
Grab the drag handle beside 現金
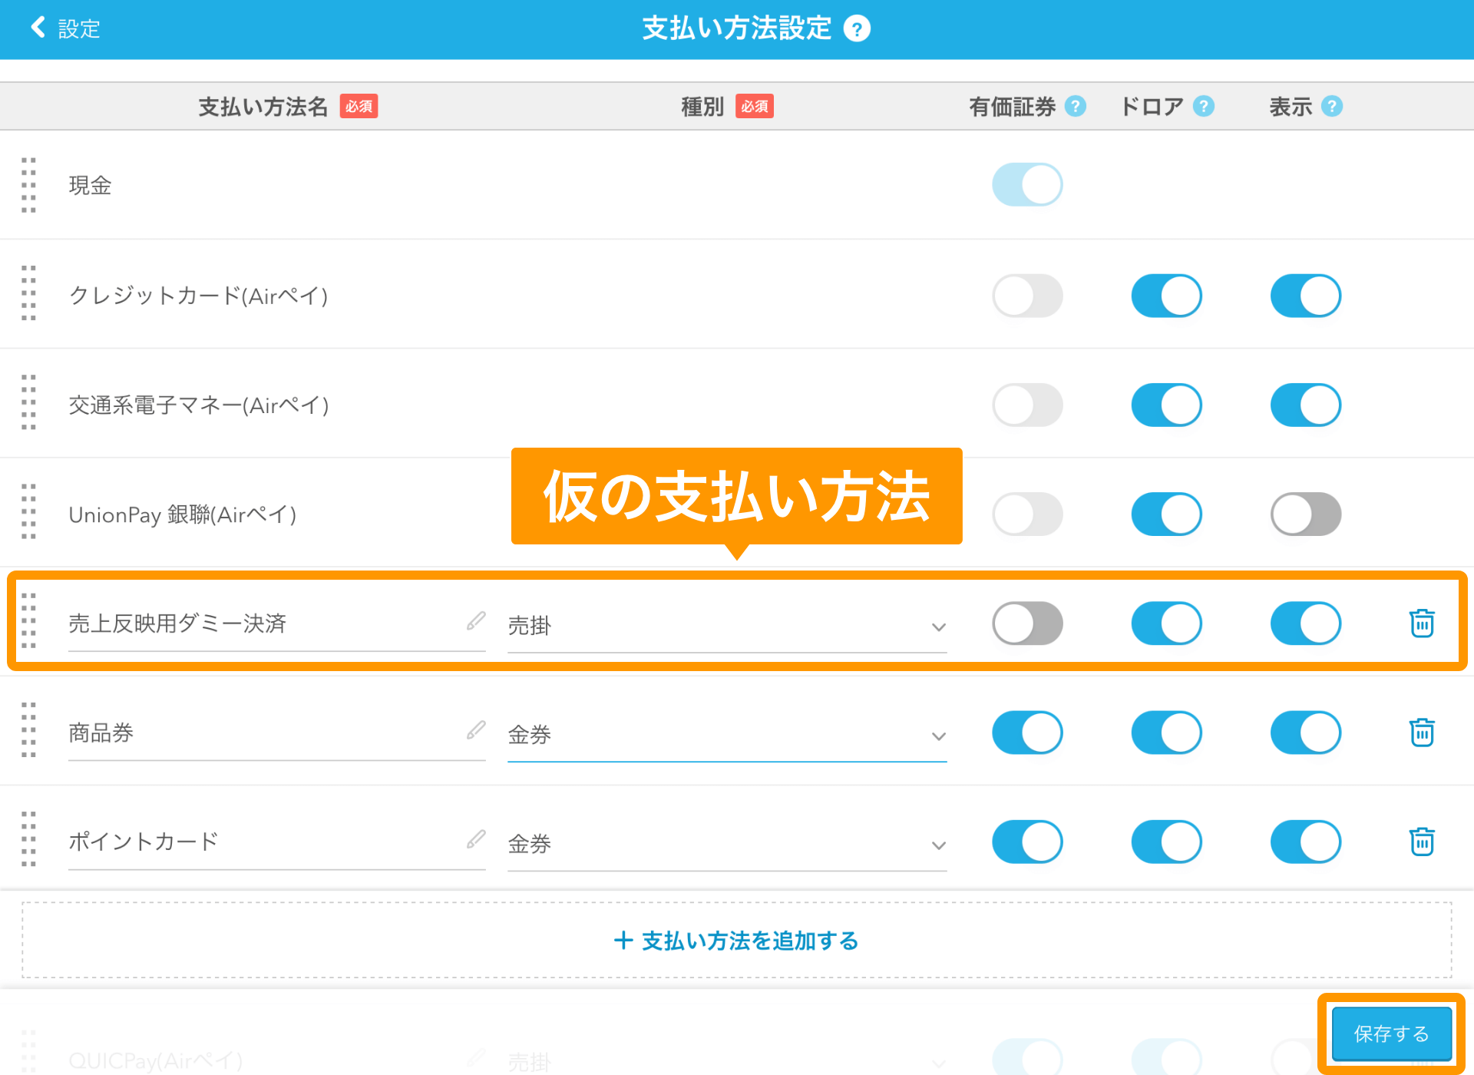pyautogui.click(x=28, y=185)
